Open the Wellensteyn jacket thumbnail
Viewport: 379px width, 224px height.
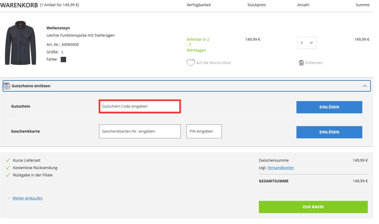click(20, 43)
